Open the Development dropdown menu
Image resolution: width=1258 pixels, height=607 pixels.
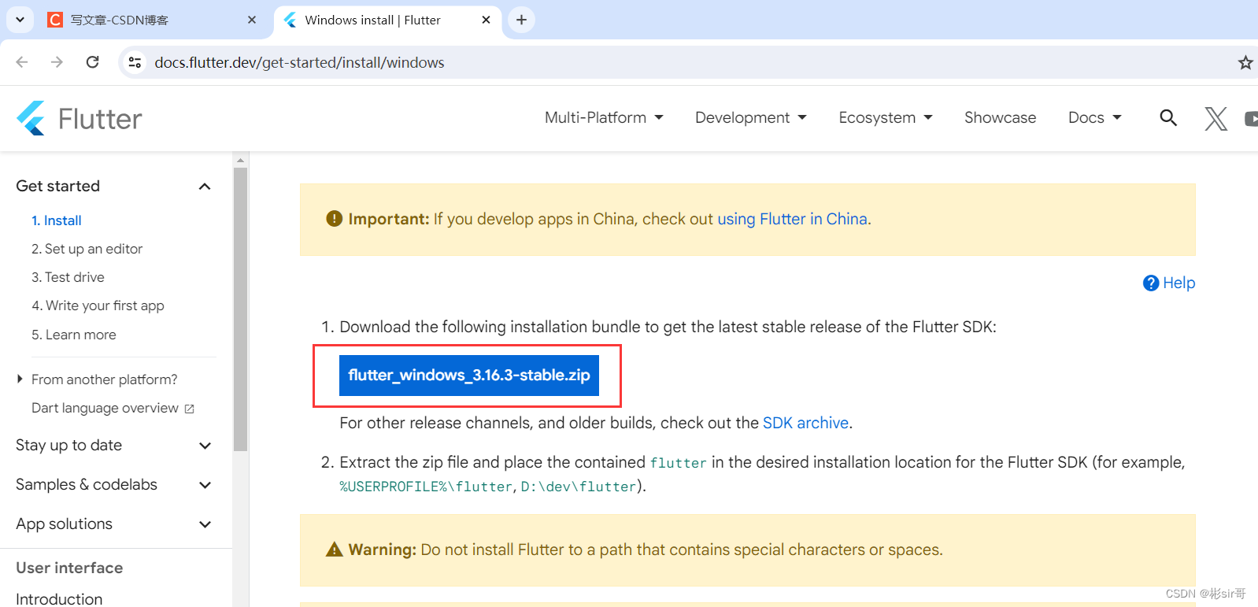click(x=751, y=117)
